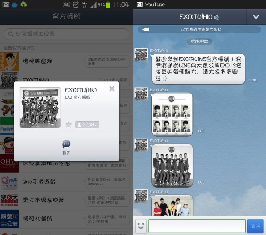Tap 官方帳號 header title

click(66, 16)
